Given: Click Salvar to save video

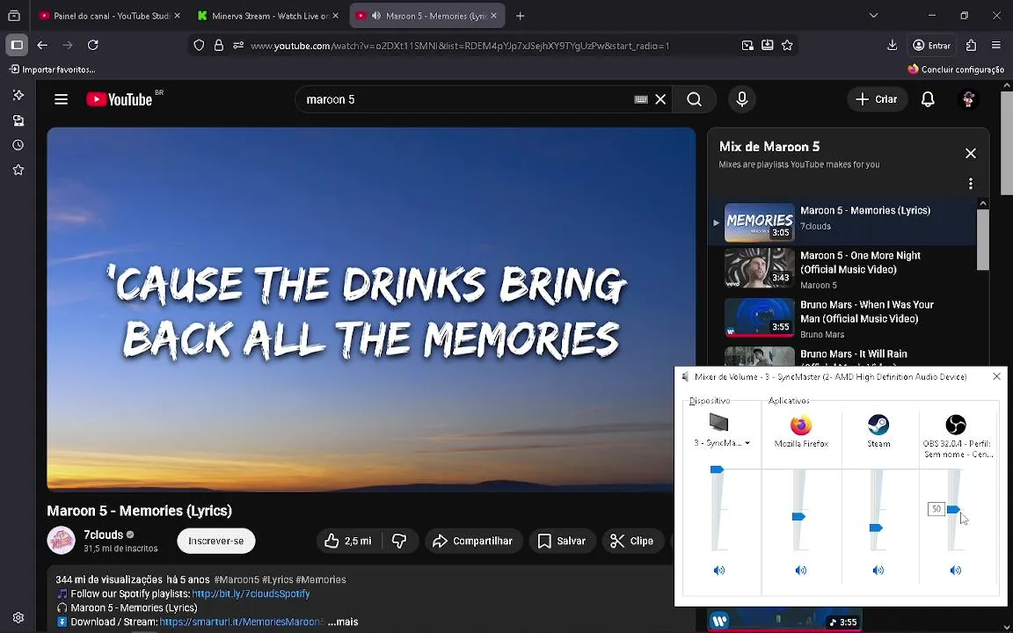Looking at the screenshot, I should click(562, 542).
